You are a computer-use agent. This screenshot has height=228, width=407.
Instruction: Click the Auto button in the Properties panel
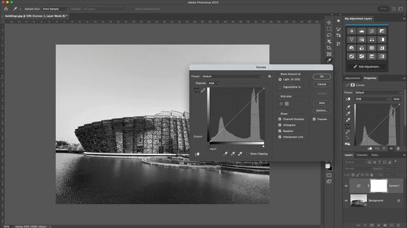tap(396, 99)
